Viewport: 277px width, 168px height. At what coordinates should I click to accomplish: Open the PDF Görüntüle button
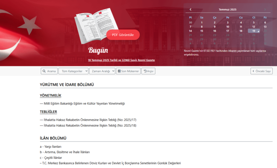[x=123, y=35]
